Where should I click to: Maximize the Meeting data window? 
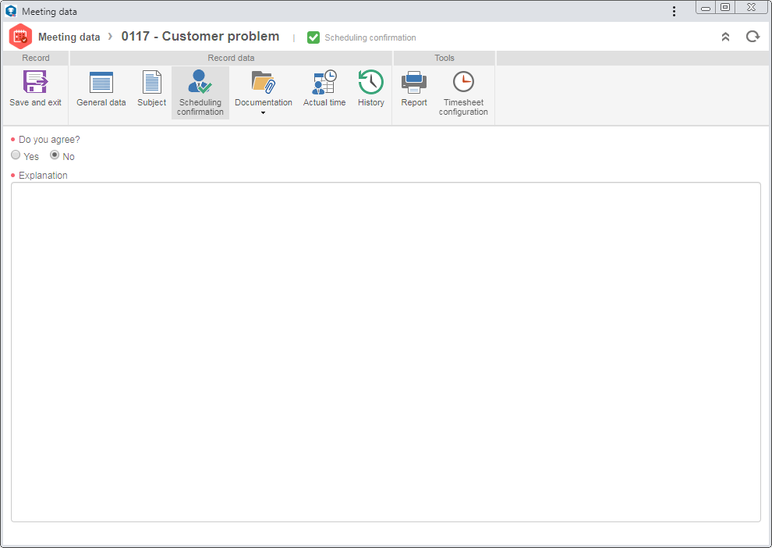tap(725, 7)
